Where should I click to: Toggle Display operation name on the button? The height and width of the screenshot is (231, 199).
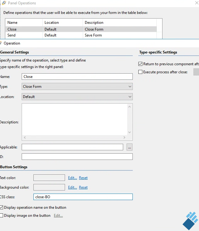pyautogui.click(x=2, y=207)
